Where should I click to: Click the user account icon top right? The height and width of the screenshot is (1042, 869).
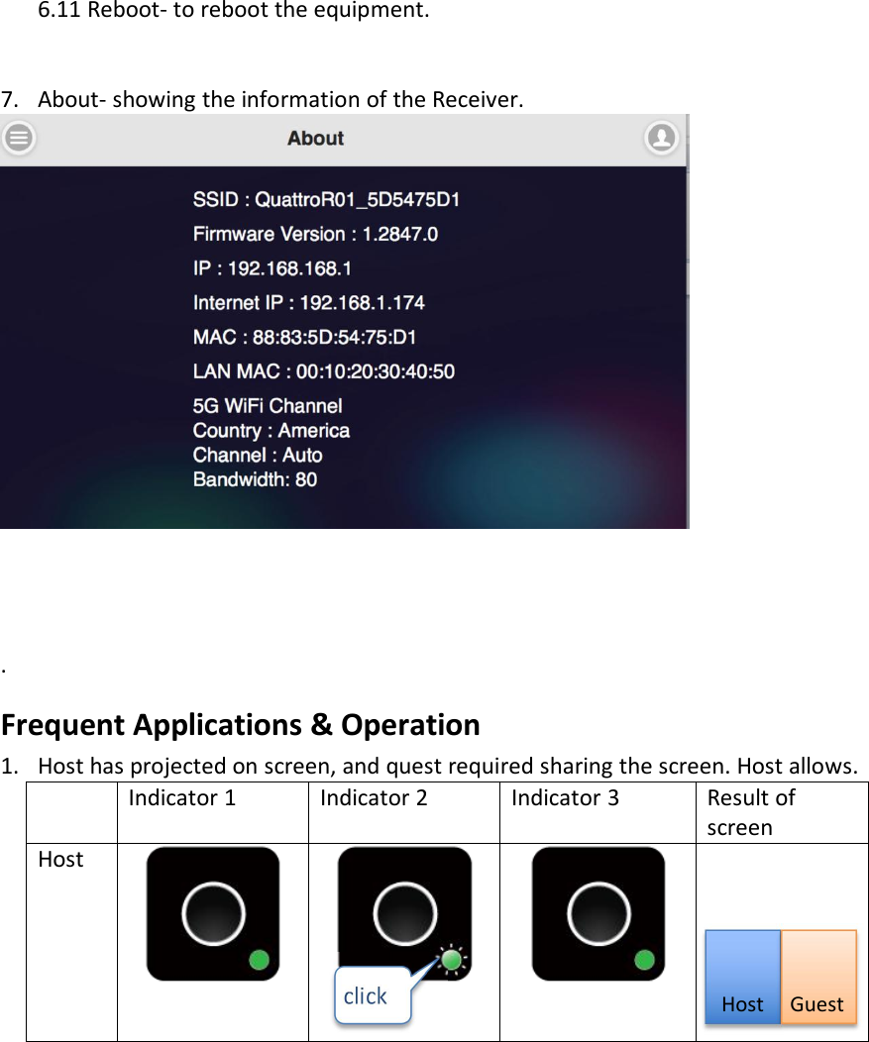tap(662, 139)
